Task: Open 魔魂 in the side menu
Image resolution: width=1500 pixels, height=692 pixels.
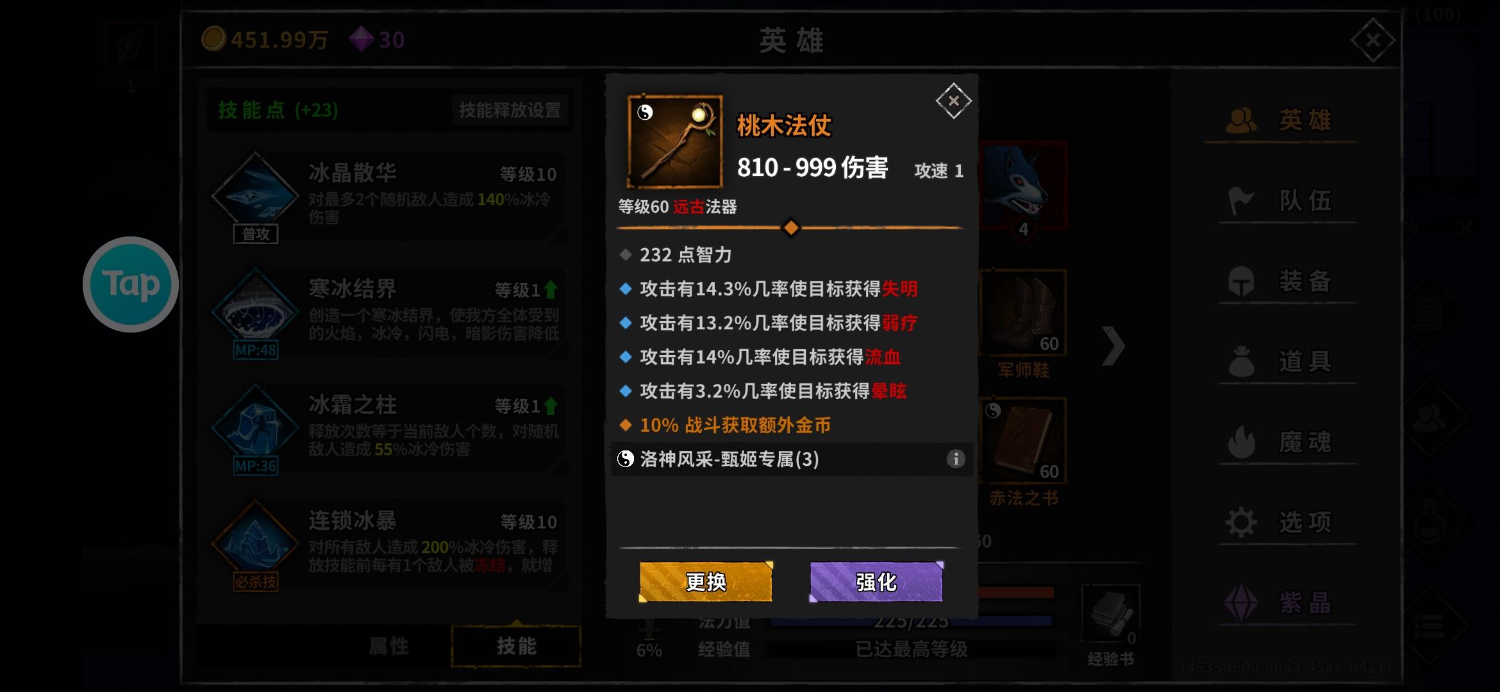Action: click(1281, 442)
